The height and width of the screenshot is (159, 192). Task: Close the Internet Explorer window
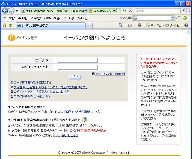[188, 4]
